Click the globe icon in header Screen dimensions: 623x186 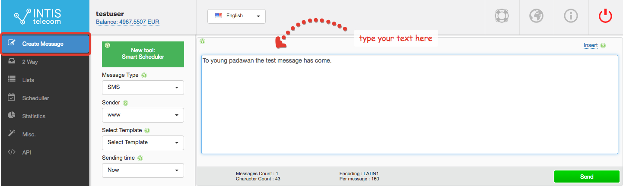536,16
